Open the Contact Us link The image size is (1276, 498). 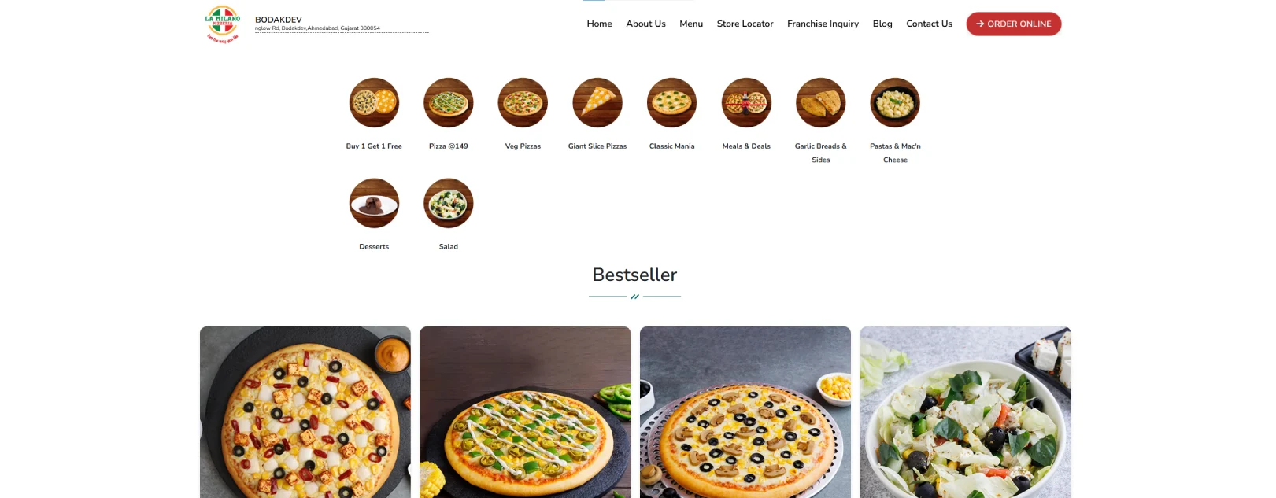pos(929,24)
